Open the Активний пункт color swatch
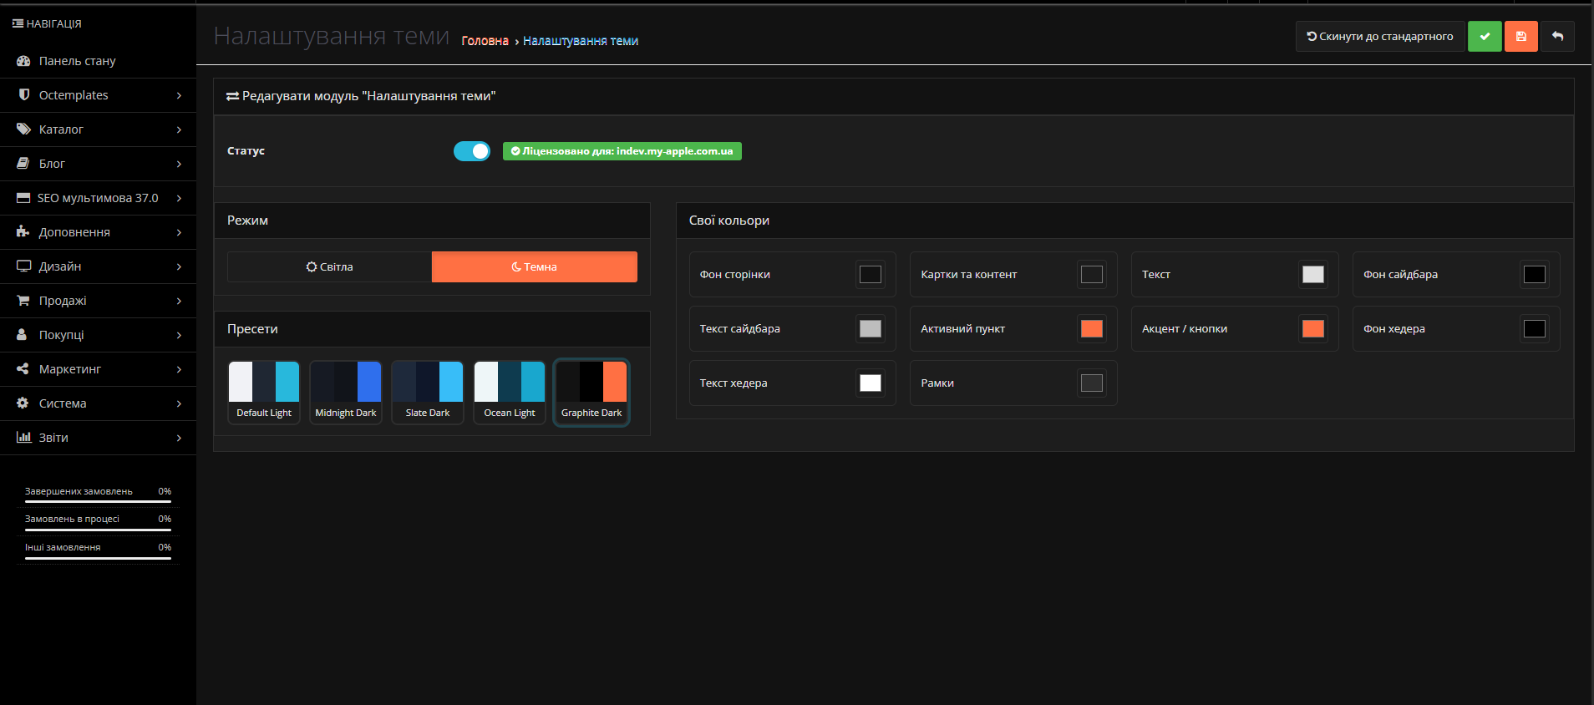 pos(1092,329)
